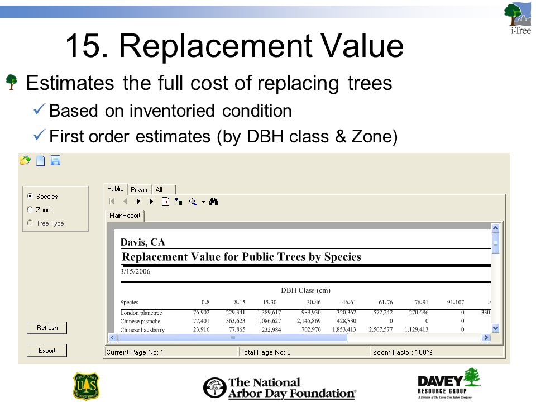Click the Zoom Factor: 100% status
Screen dimensions: 536x402
(x=403, y=352)
